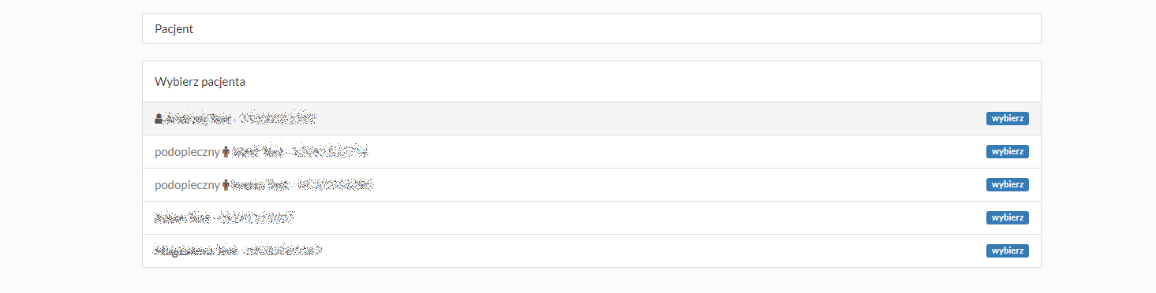Choose the first patient with its wybierz button
The height and width of the screenshot is (293, 1156).
point(1007,119)
